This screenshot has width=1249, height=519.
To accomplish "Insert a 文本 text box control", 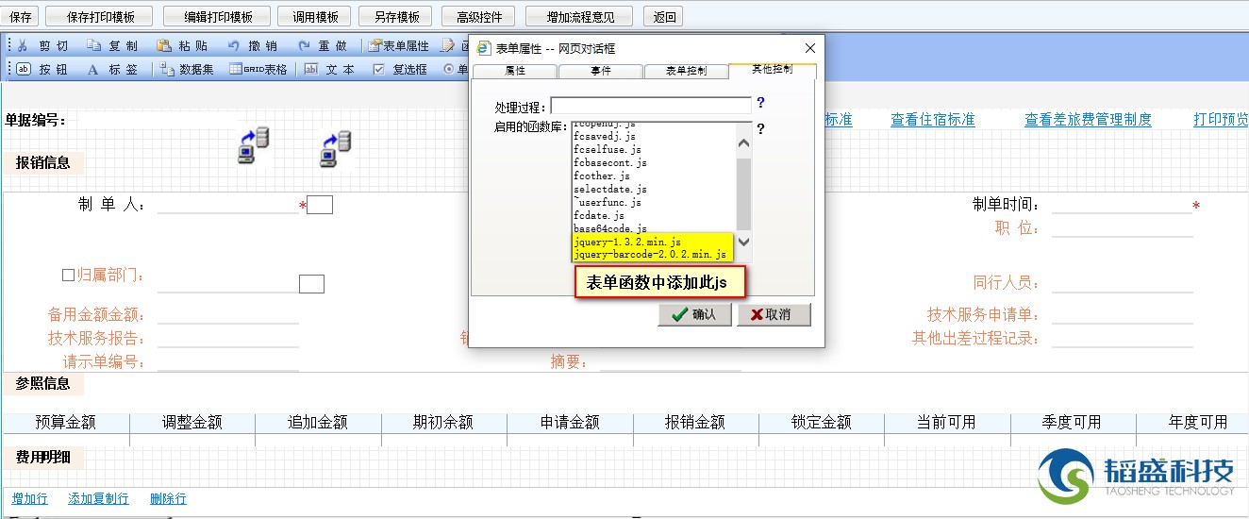I will pyautogui.click(x=329, y=69).
